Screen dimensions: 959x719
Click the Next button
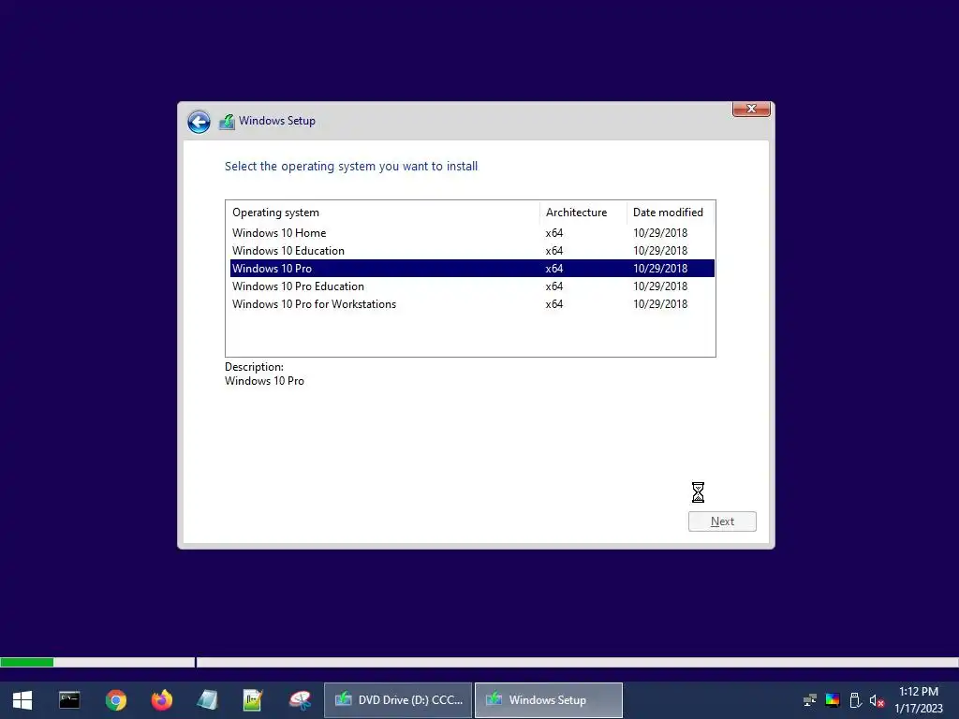click(722, 521)
